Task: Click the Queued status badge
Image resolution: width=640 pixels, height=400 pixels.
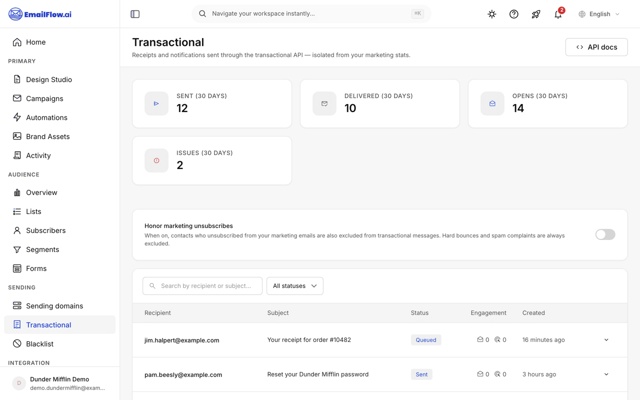Action: click(426, 340)
